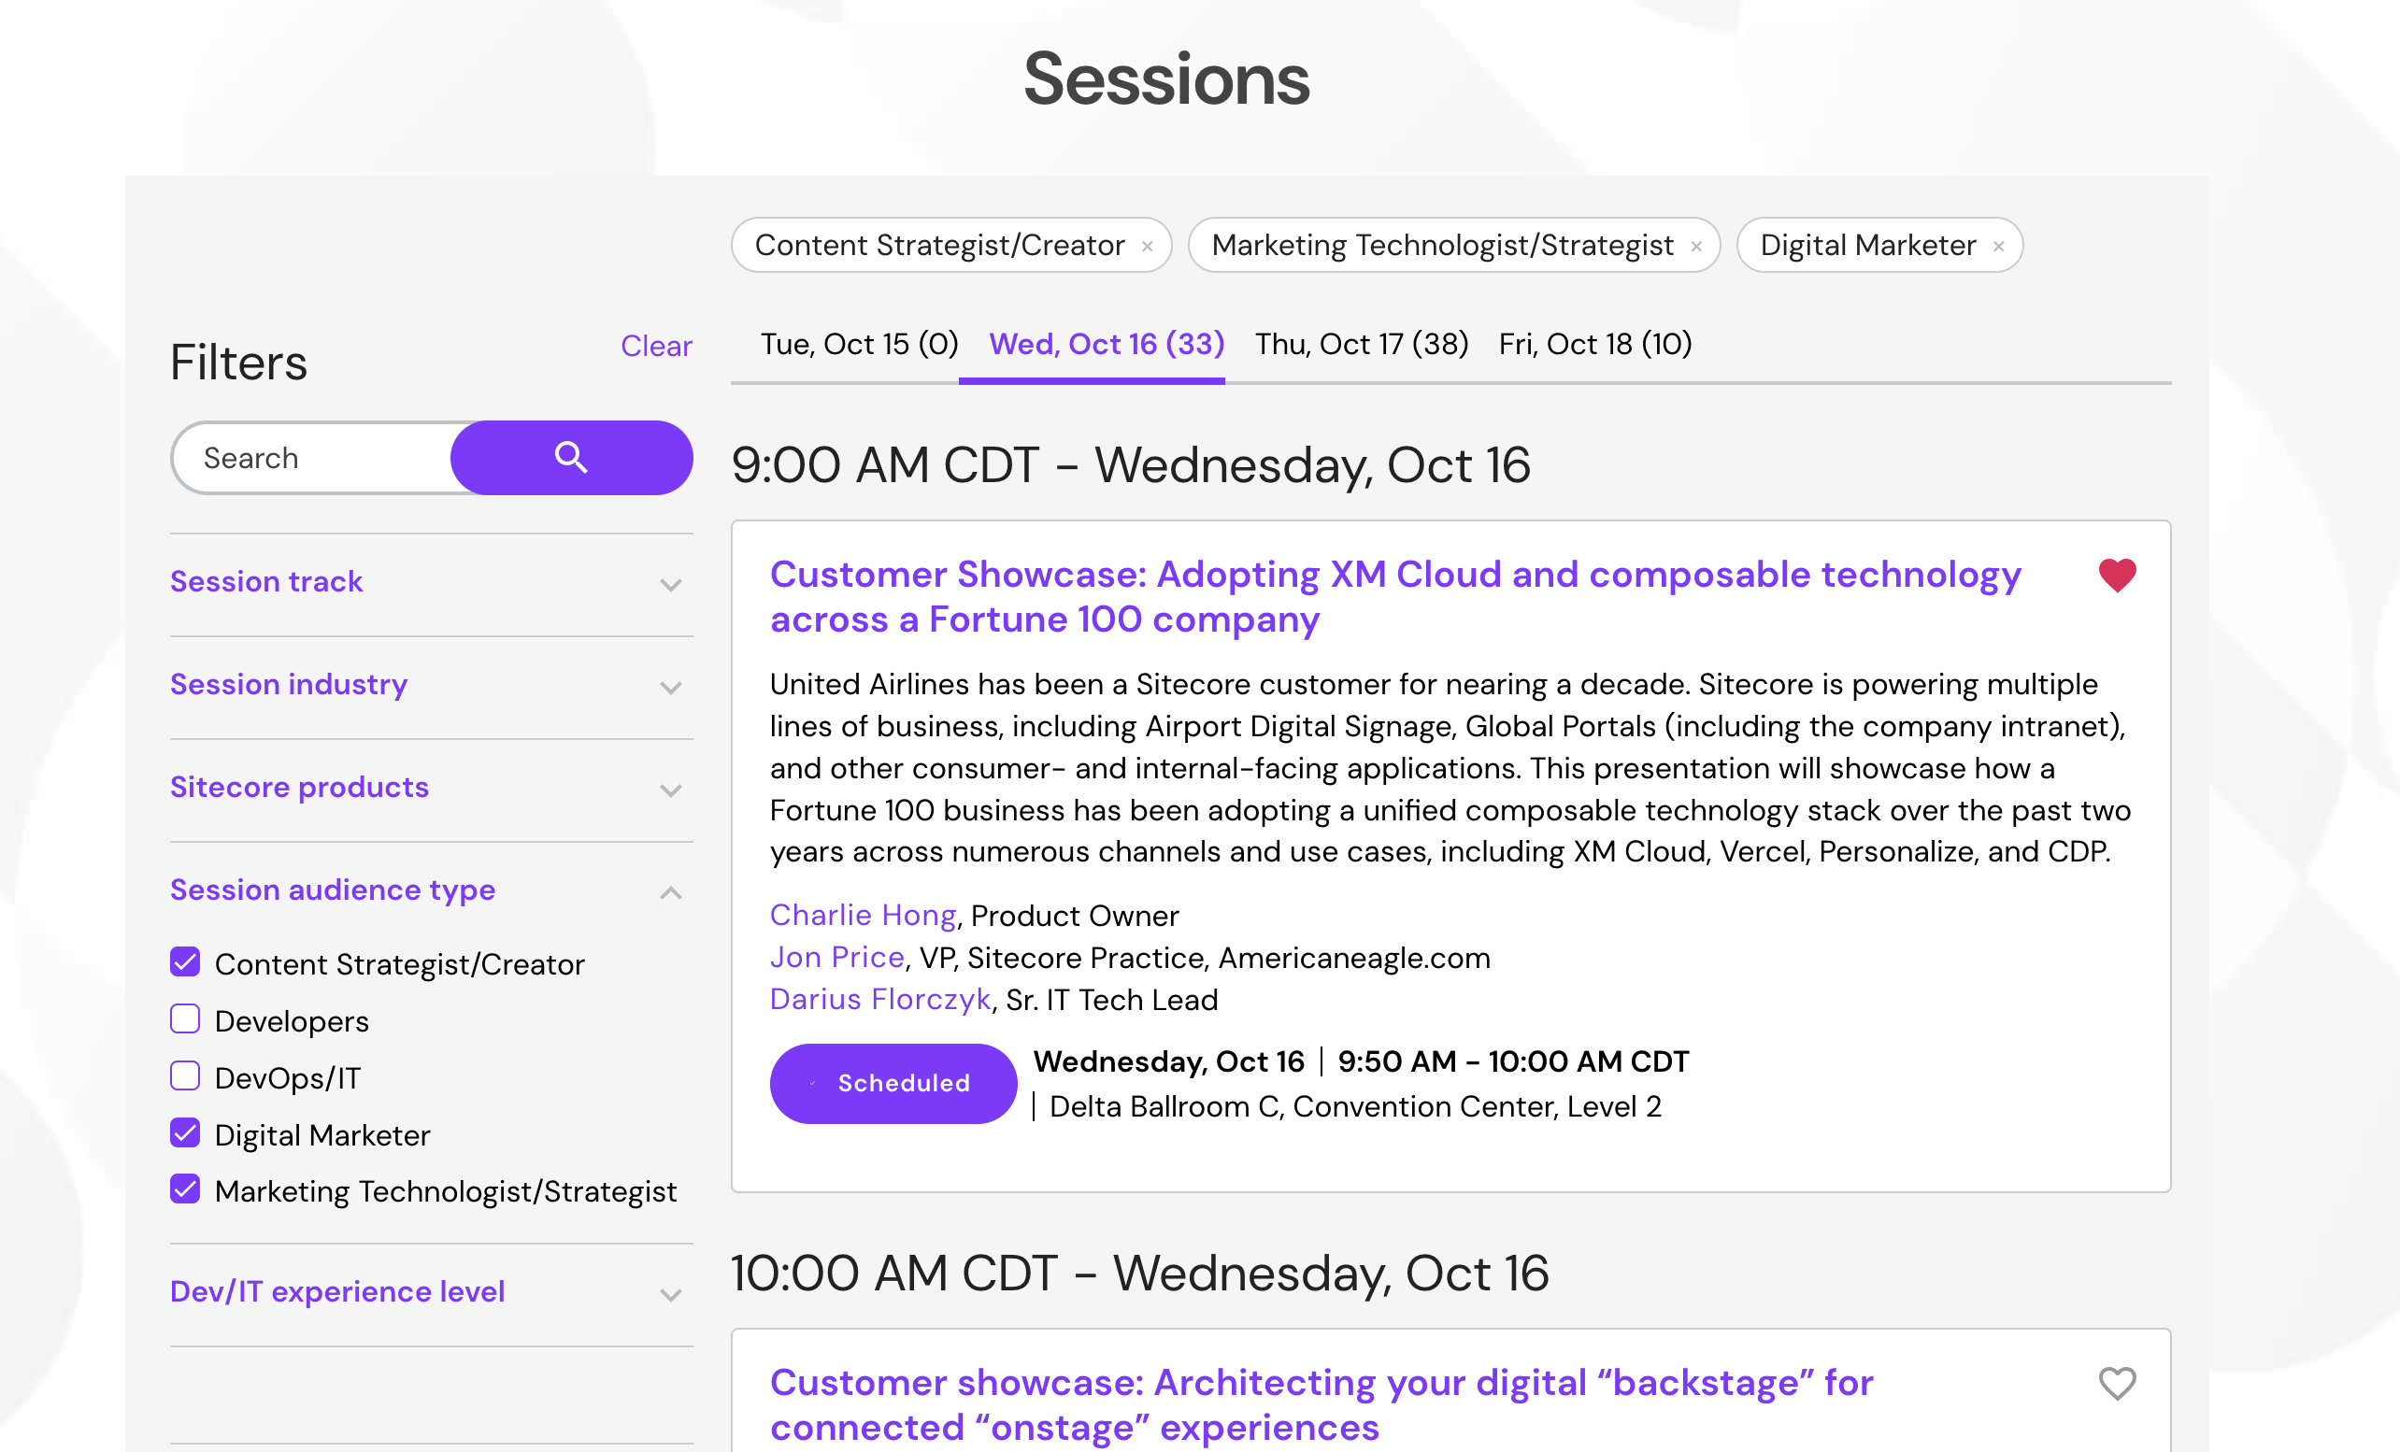The image size is (2400, 1452).
Task: Select the Wed, Oct 16 tab
Action: coord(1107,344)
